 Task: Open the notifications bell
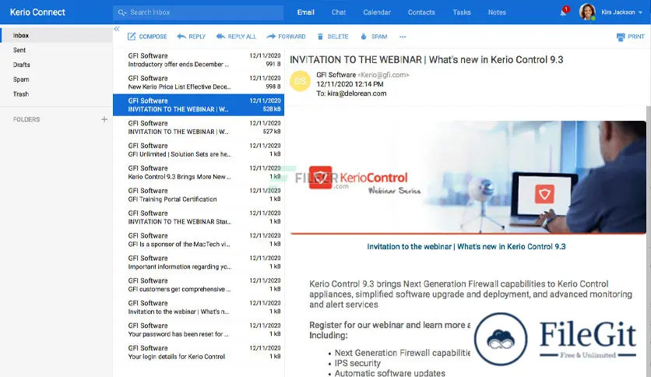pos(563,12)
